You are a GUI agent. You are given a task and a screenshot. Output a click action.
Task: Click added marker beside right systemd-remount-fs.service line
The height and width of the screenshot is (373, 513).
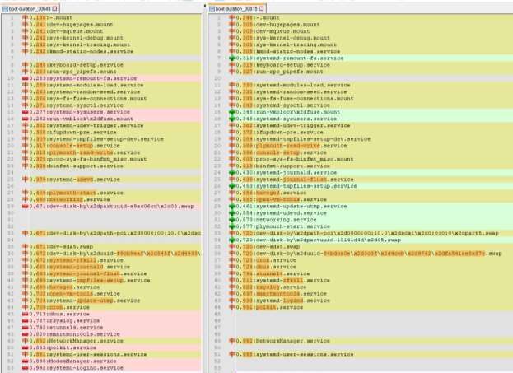(232, 58)
